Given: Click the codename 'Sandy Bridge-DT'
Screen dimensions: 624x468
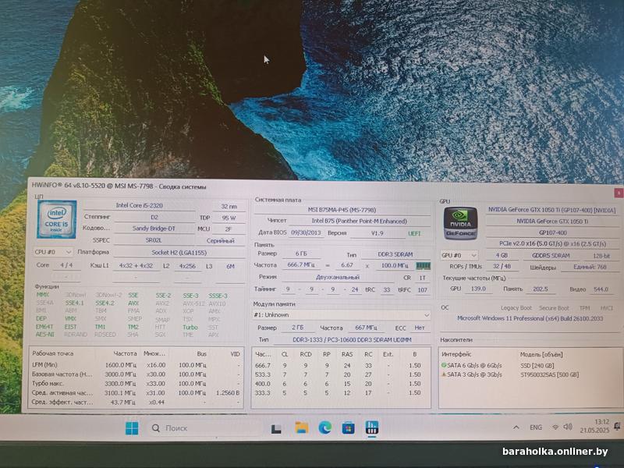Looking at the screenshot, I should click(154, 229).
